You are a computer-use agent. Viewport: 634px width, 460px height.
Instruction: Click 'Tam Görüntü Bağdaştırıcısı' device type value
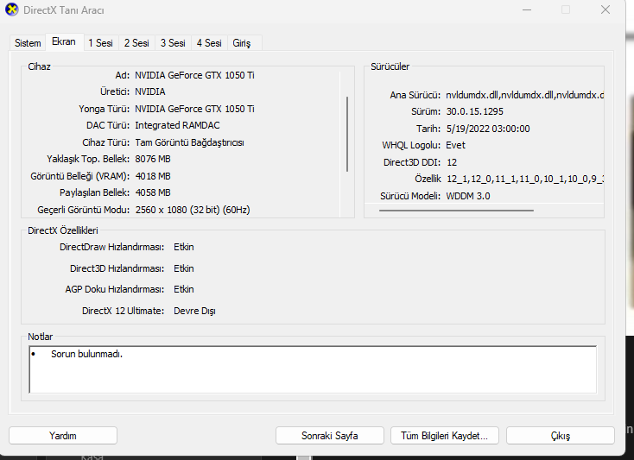(190, 142)
